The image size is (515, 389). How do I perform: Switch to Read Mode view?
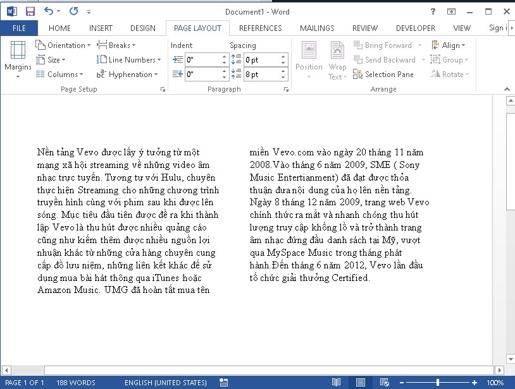(336, 383)
